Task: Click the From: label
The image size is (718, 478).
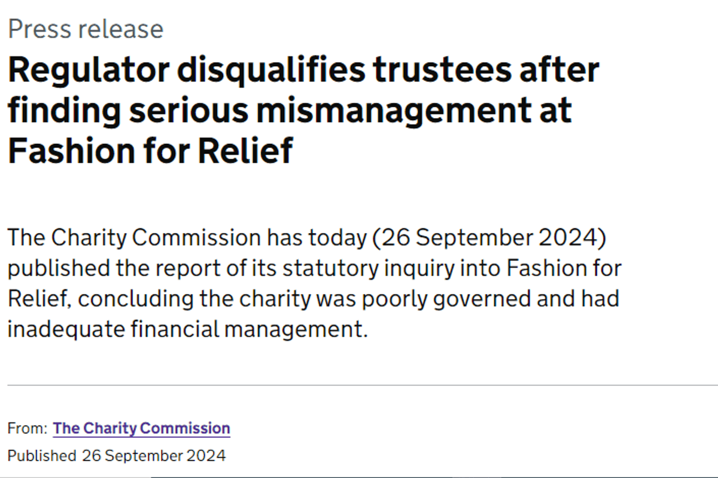Action: click(x=27, y=428)
